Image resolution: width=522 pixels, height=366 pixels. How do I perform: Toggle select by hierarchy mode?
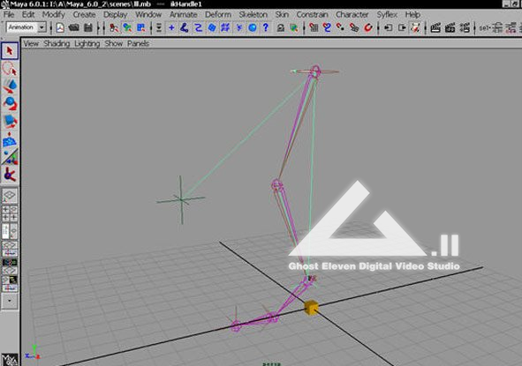[x=114, y=27]
